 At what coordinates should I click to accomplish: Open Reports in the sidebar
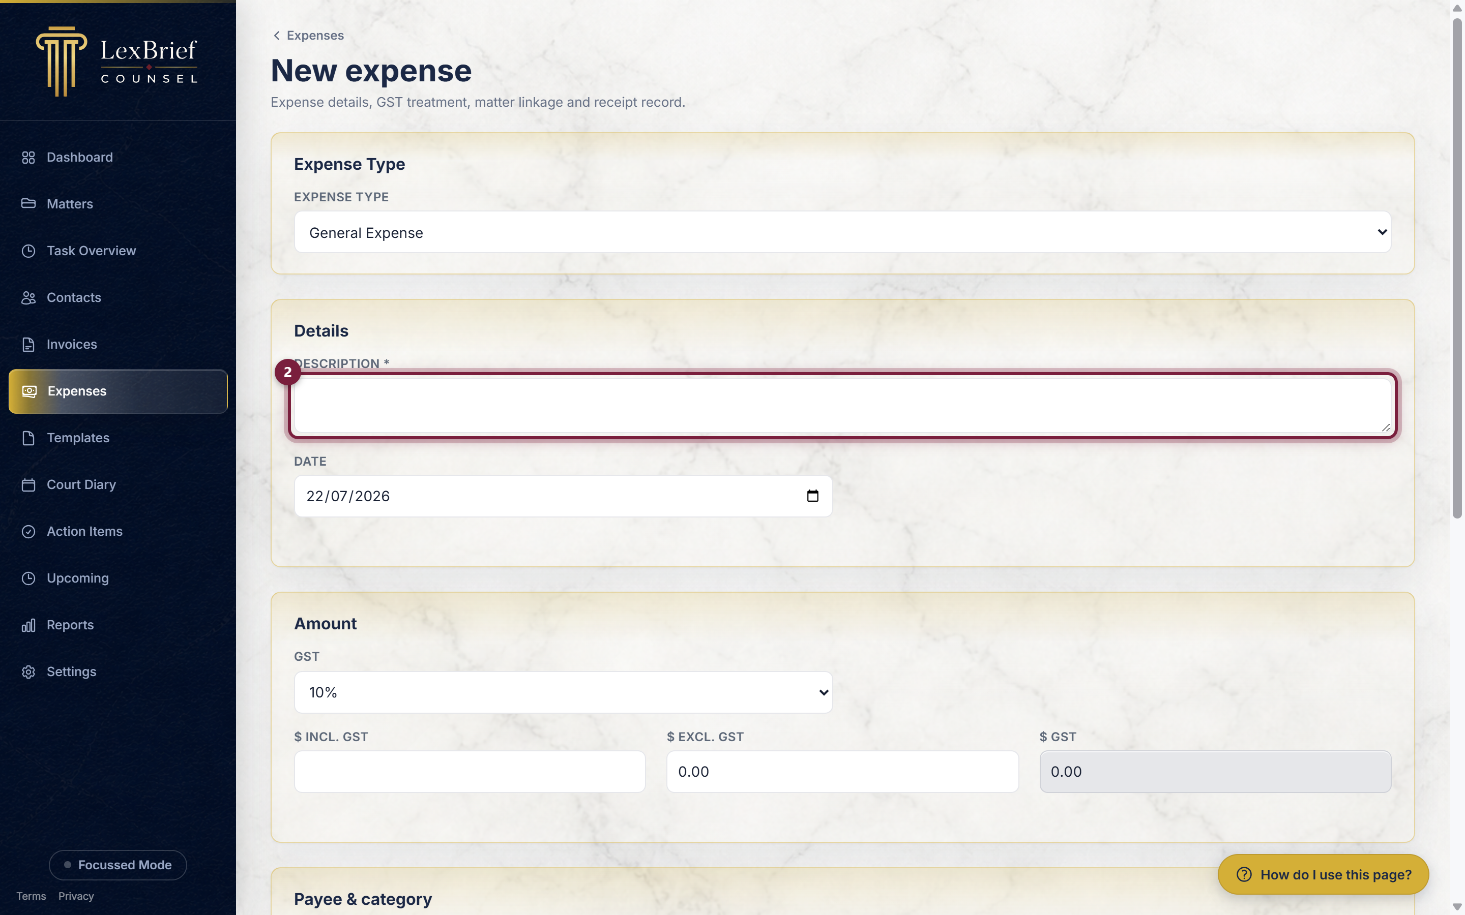118,625
